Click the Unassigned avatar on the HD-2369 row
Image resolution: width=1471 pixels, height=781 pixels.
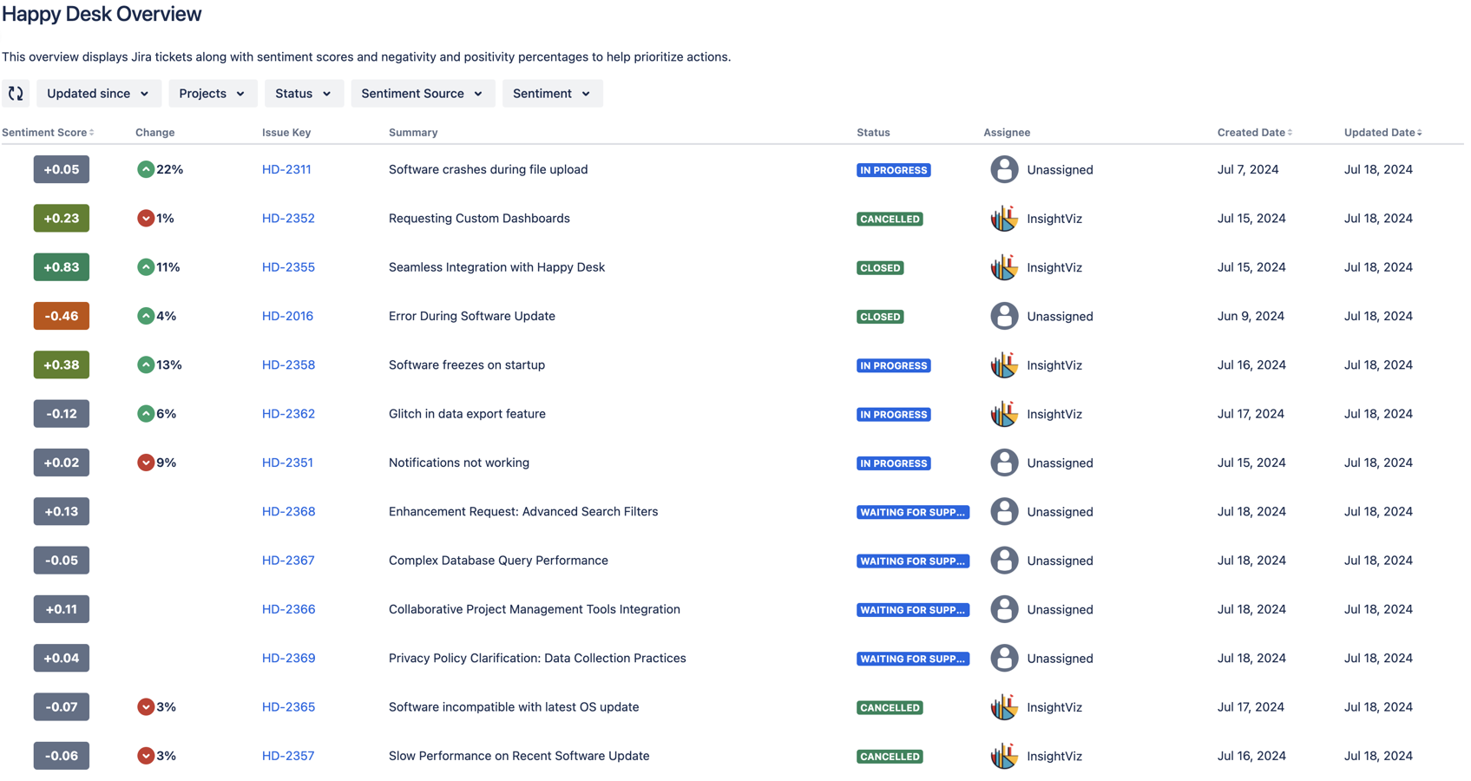pyautogui.click(x=1004, y=658)
